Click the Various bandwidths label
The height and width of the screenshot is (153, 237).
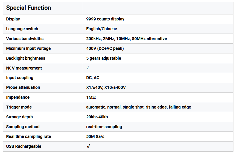[25, 39]
